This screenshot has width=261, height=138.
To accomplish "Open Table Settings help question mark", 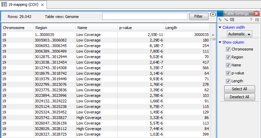I will point(251,20).
